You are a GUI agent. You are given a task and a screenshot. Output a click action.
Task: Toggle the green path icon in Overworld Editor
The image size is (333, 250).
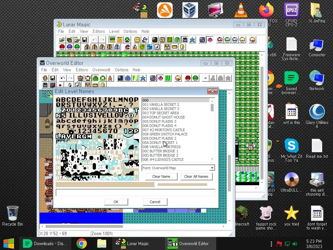[168, 78]
